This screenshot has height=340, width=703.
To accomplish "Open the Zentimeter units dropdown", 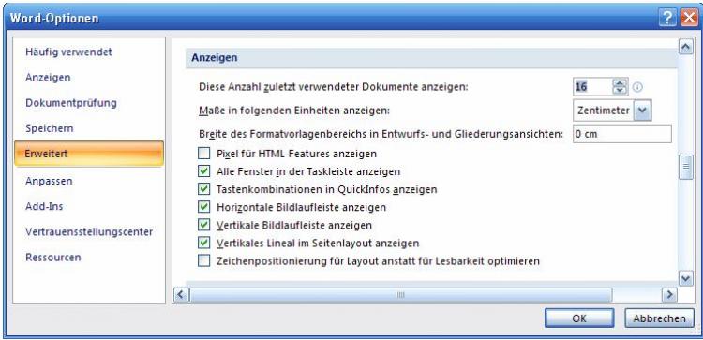I will [x=642, y=111].
